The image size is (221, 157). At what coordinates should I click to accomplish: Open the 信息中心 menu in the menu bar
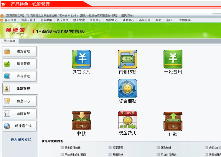pos(95,20)
